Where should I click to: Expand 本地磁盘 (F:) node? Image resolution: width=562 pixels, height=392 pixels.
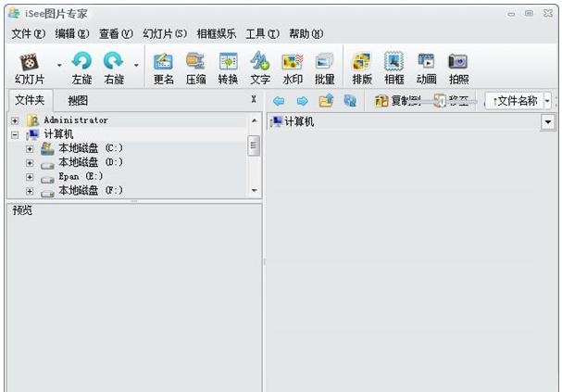[30, 191]
